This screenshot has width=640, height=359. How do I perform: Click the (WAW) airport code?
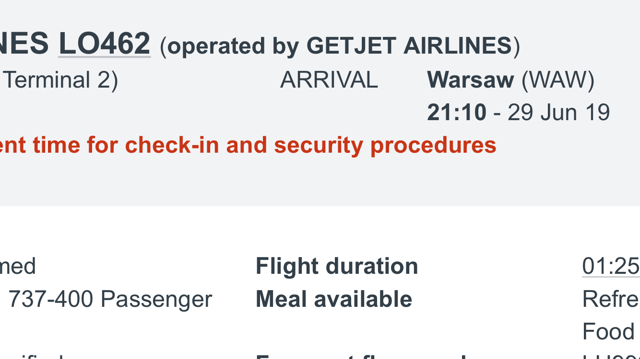(557, 80)
